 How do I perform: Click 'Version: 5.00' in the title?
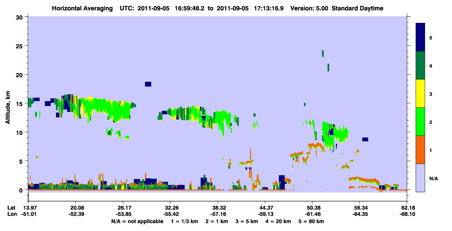[x=309, y=8]
